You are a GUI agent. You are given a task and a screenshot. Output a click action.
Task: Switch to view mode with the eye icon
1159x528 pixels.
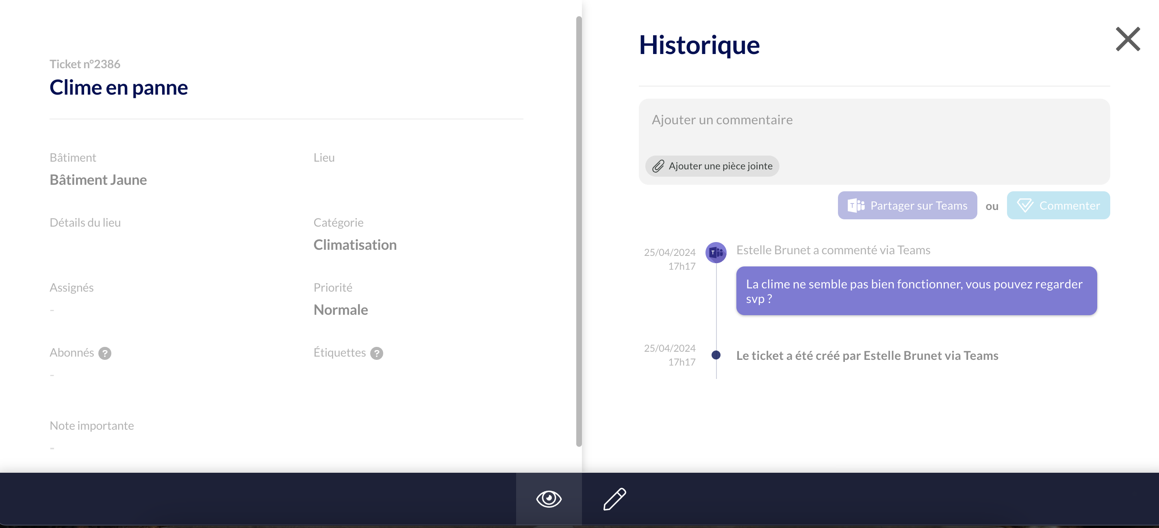549,498
